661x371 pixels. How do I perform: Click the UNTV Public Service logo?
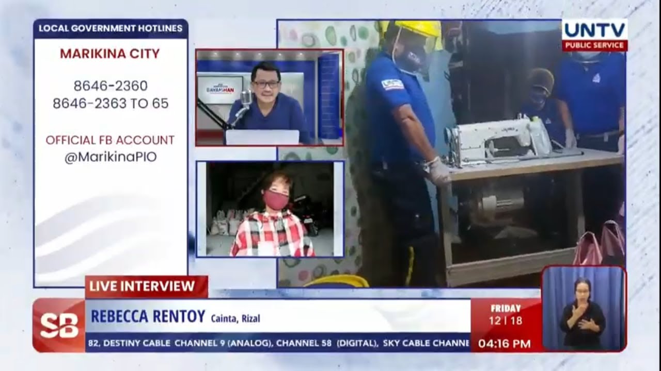point(594,35)
